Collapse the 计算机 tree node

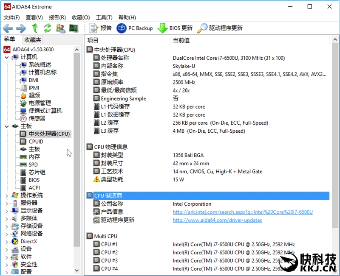(6, 57)
